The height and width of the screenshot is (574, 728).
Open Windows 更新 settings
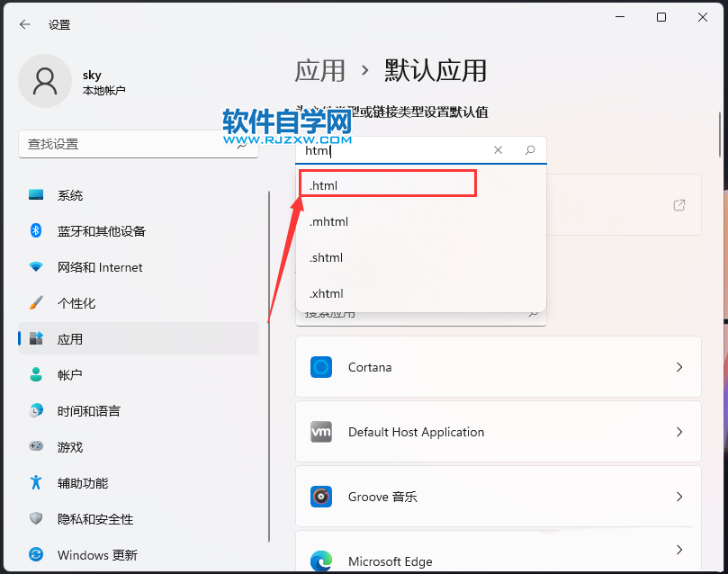(x=139, y=555)
